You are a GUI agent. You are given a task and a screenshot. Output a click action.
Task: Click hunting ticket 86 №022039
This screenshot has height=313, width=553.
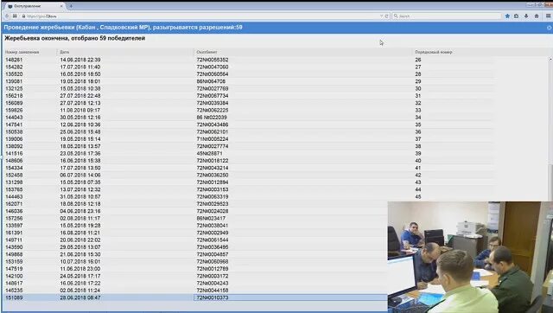212,118
